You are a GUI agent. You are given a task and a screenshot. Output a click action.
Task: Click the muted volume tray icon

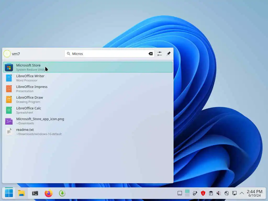click(219, 193)
